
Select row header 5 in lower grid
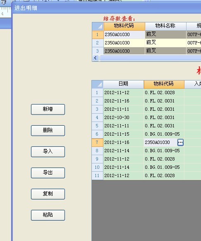coord(98,126)
